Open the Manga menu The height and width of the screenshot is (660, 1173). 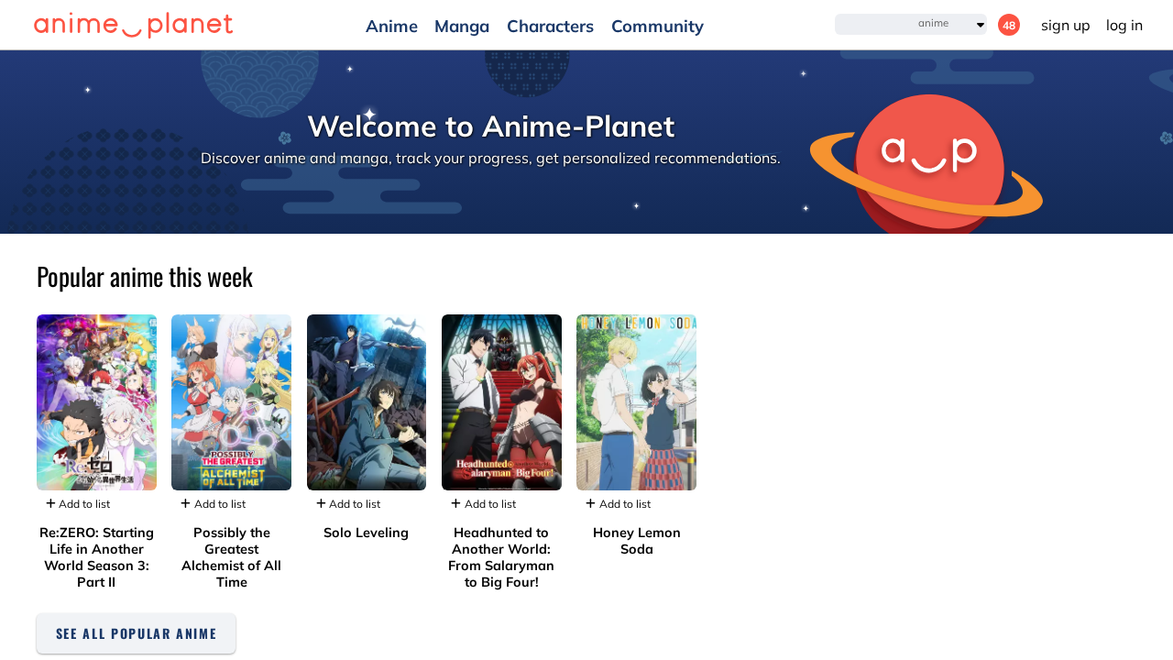(x=462, y=26)
